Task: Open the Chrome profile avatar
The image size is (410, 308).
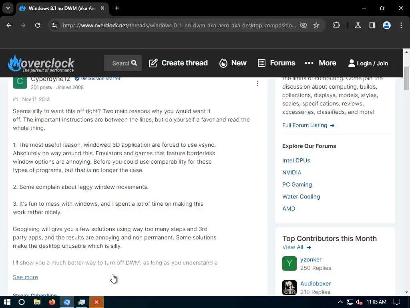Action: [x=387, y=25]
